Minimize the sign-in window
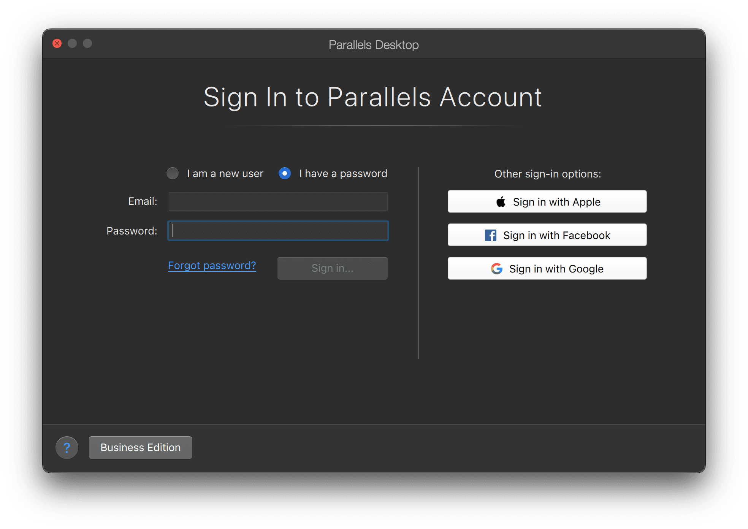This screenshot has width=748, height=529. pyautogui.click(x=72, y=43)
